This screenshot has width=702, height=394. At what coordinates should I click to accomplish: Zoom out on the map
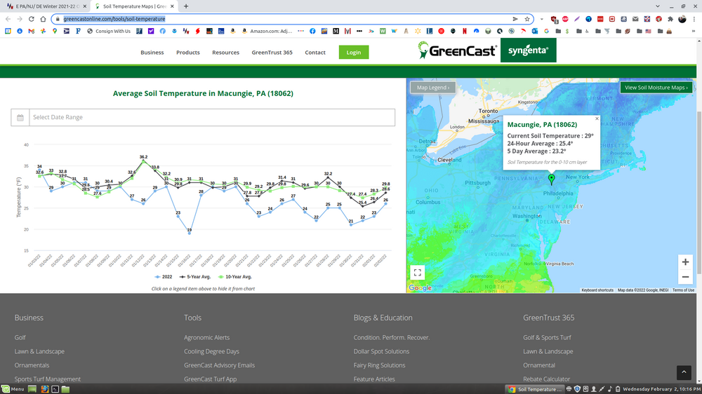pyautogui.click(x=685, y=277)
